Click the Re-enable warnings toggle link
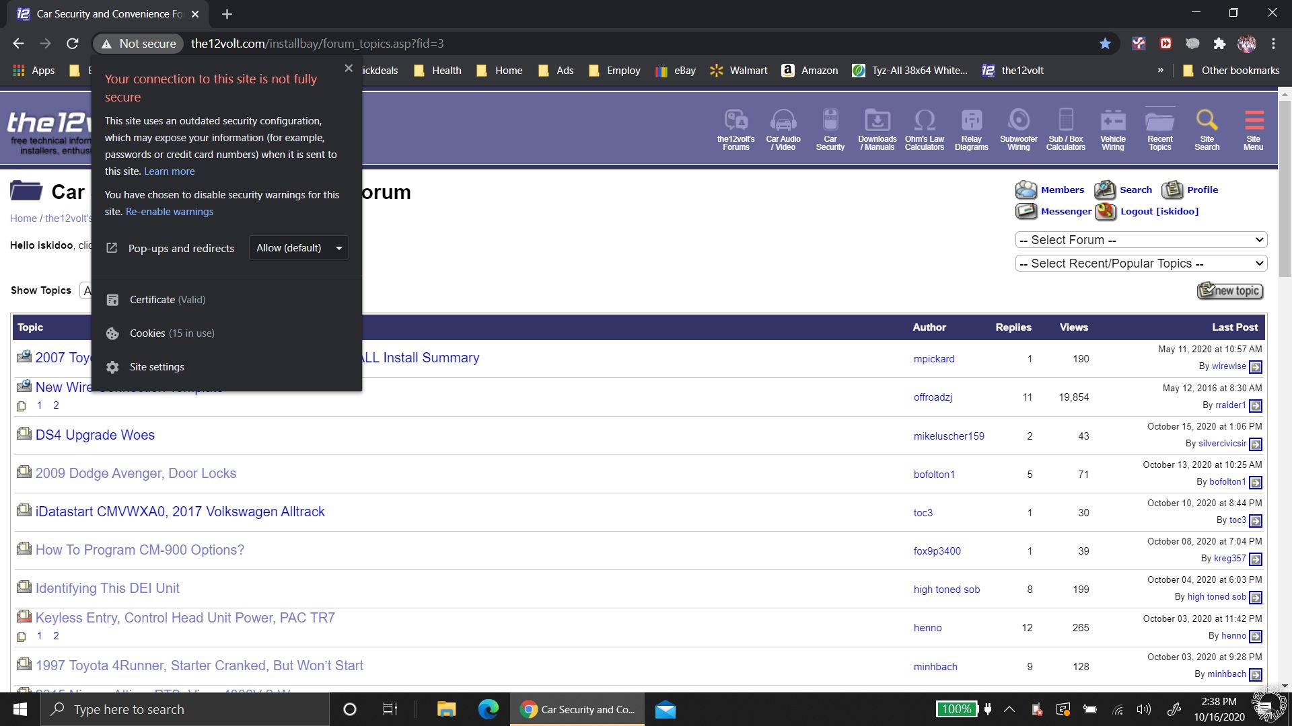Screen dimensions: 1292x726 [x=170, y=211]
